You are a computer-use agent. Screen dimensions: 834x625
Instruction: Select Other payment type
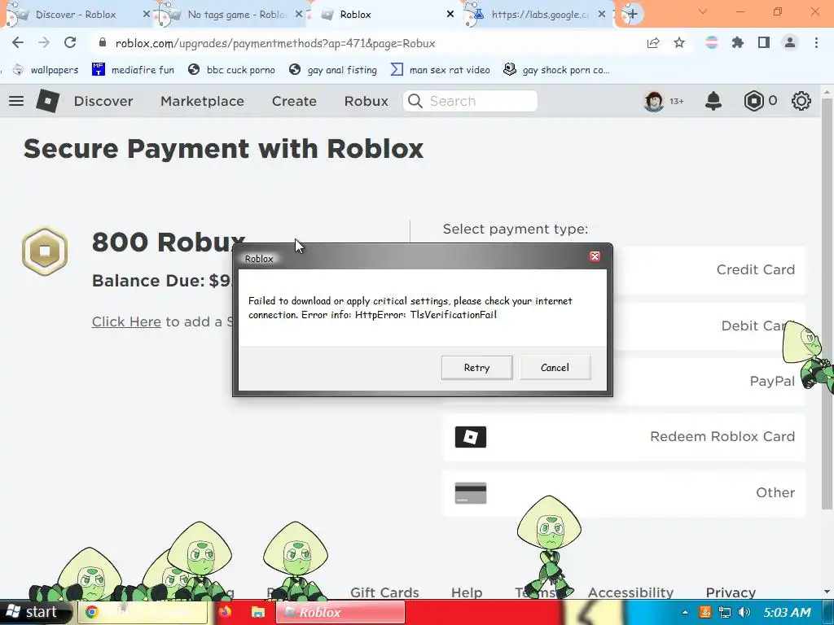624,492
